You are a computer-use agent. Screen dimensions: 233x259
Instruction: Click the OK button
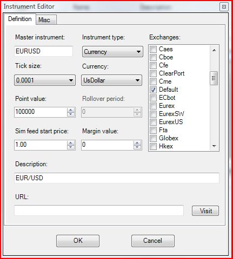(78, 241)
